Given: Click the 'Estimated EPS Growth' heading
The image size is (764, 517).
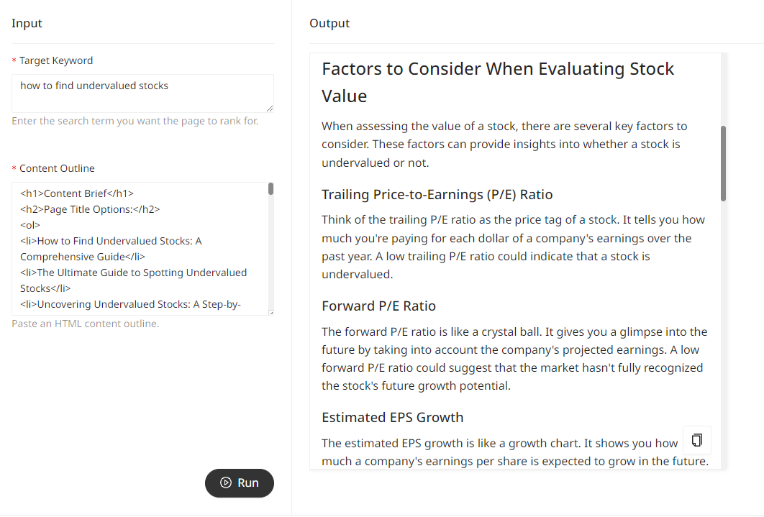Looking at the screenshot, I should (x=393, y=417).
